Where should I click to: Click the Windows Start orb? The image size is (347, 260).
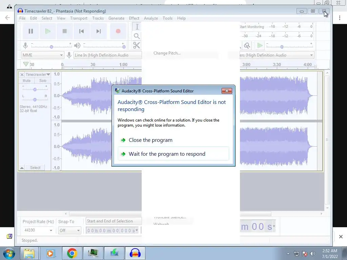pos(9,253)
